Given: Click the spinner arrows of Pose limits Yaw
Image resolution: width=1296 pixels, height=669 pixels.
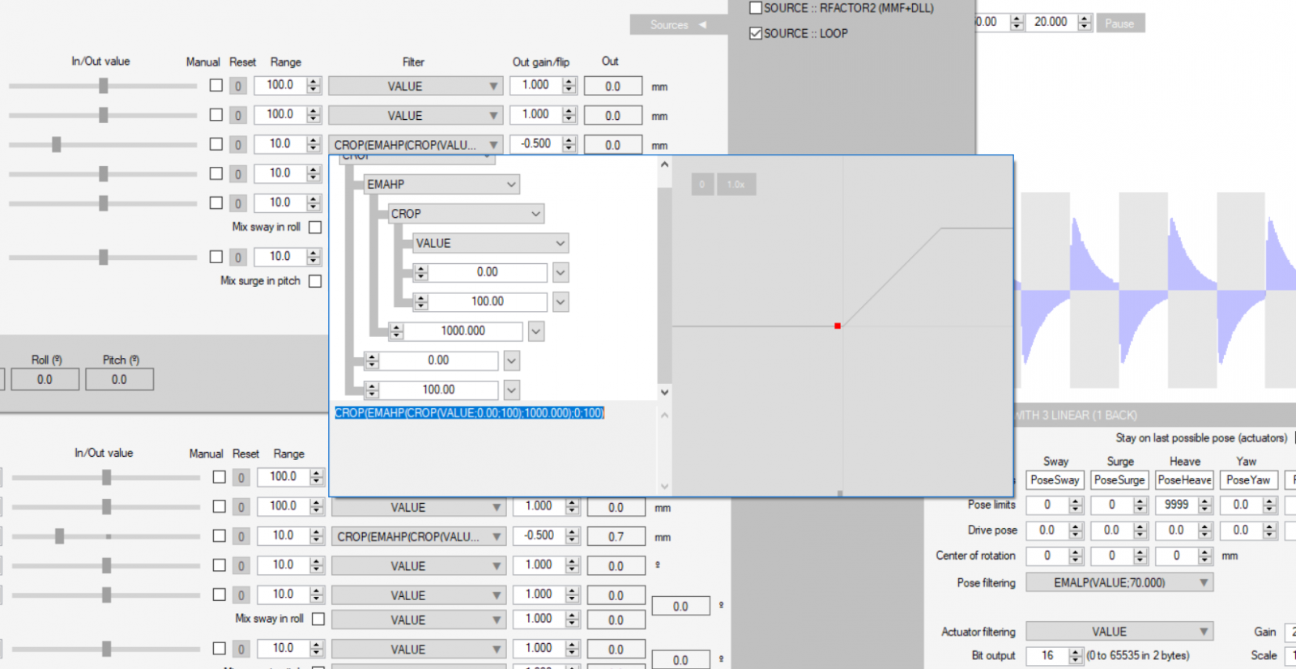Looking at the screenshot, I should pos(1270,505).
